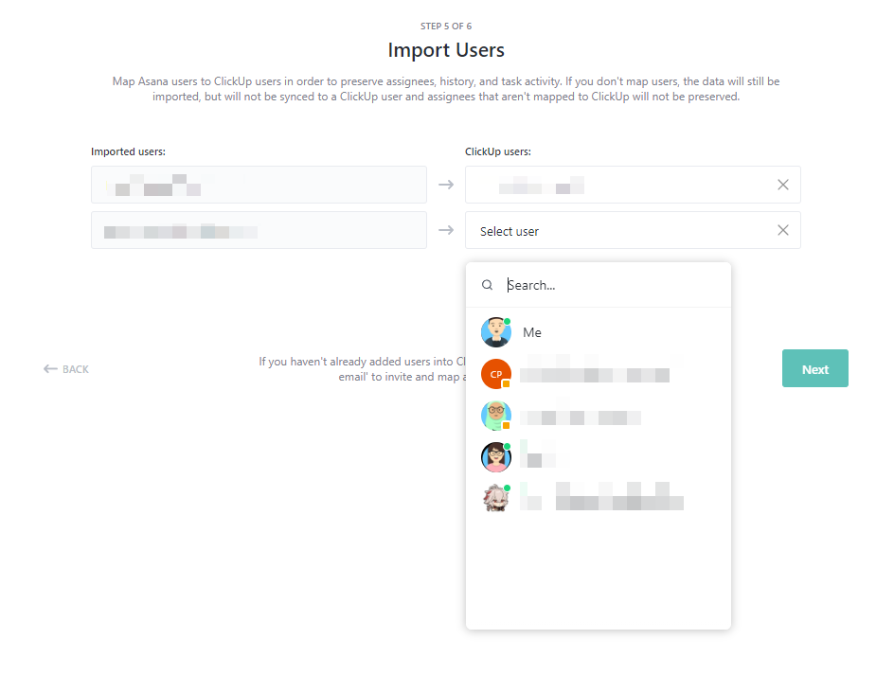Clear the Select user mapping row
Image resolution: width=894 pixels, height=675 pixels.
783,230
